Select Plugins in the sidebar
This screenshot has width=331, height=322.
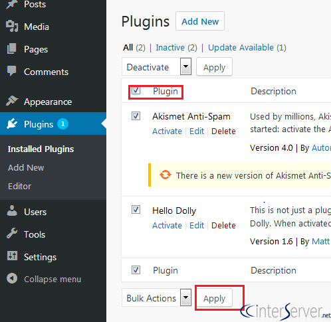[39, 124]
